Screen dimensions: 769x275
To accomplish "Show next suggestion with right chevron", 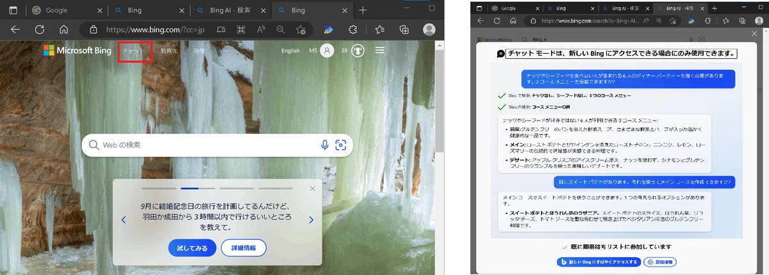I will coord(311,220).
